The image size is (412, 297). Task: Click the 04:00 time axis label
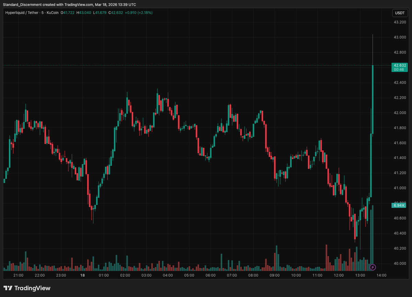point(168,275)
